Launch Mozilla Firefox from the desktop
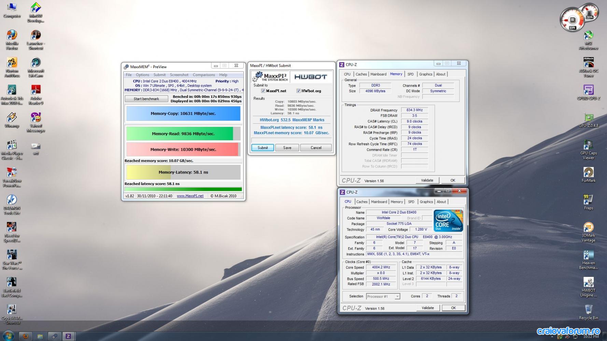607x341 pixels. 12,40
